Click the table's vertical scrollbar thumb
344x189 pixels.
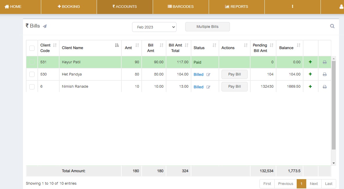pos(334,105)
